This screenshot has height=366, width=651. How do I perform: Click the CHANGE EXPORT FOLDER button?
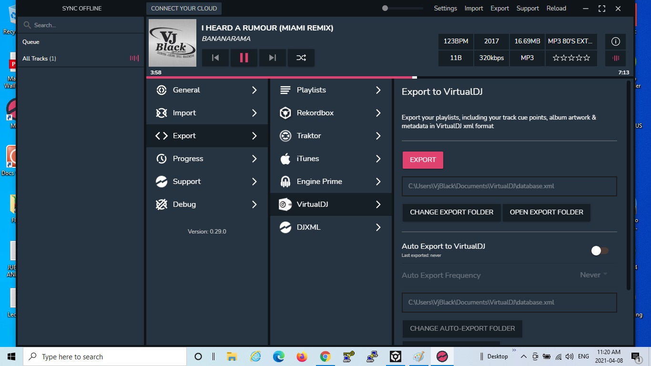coord(451,212)
